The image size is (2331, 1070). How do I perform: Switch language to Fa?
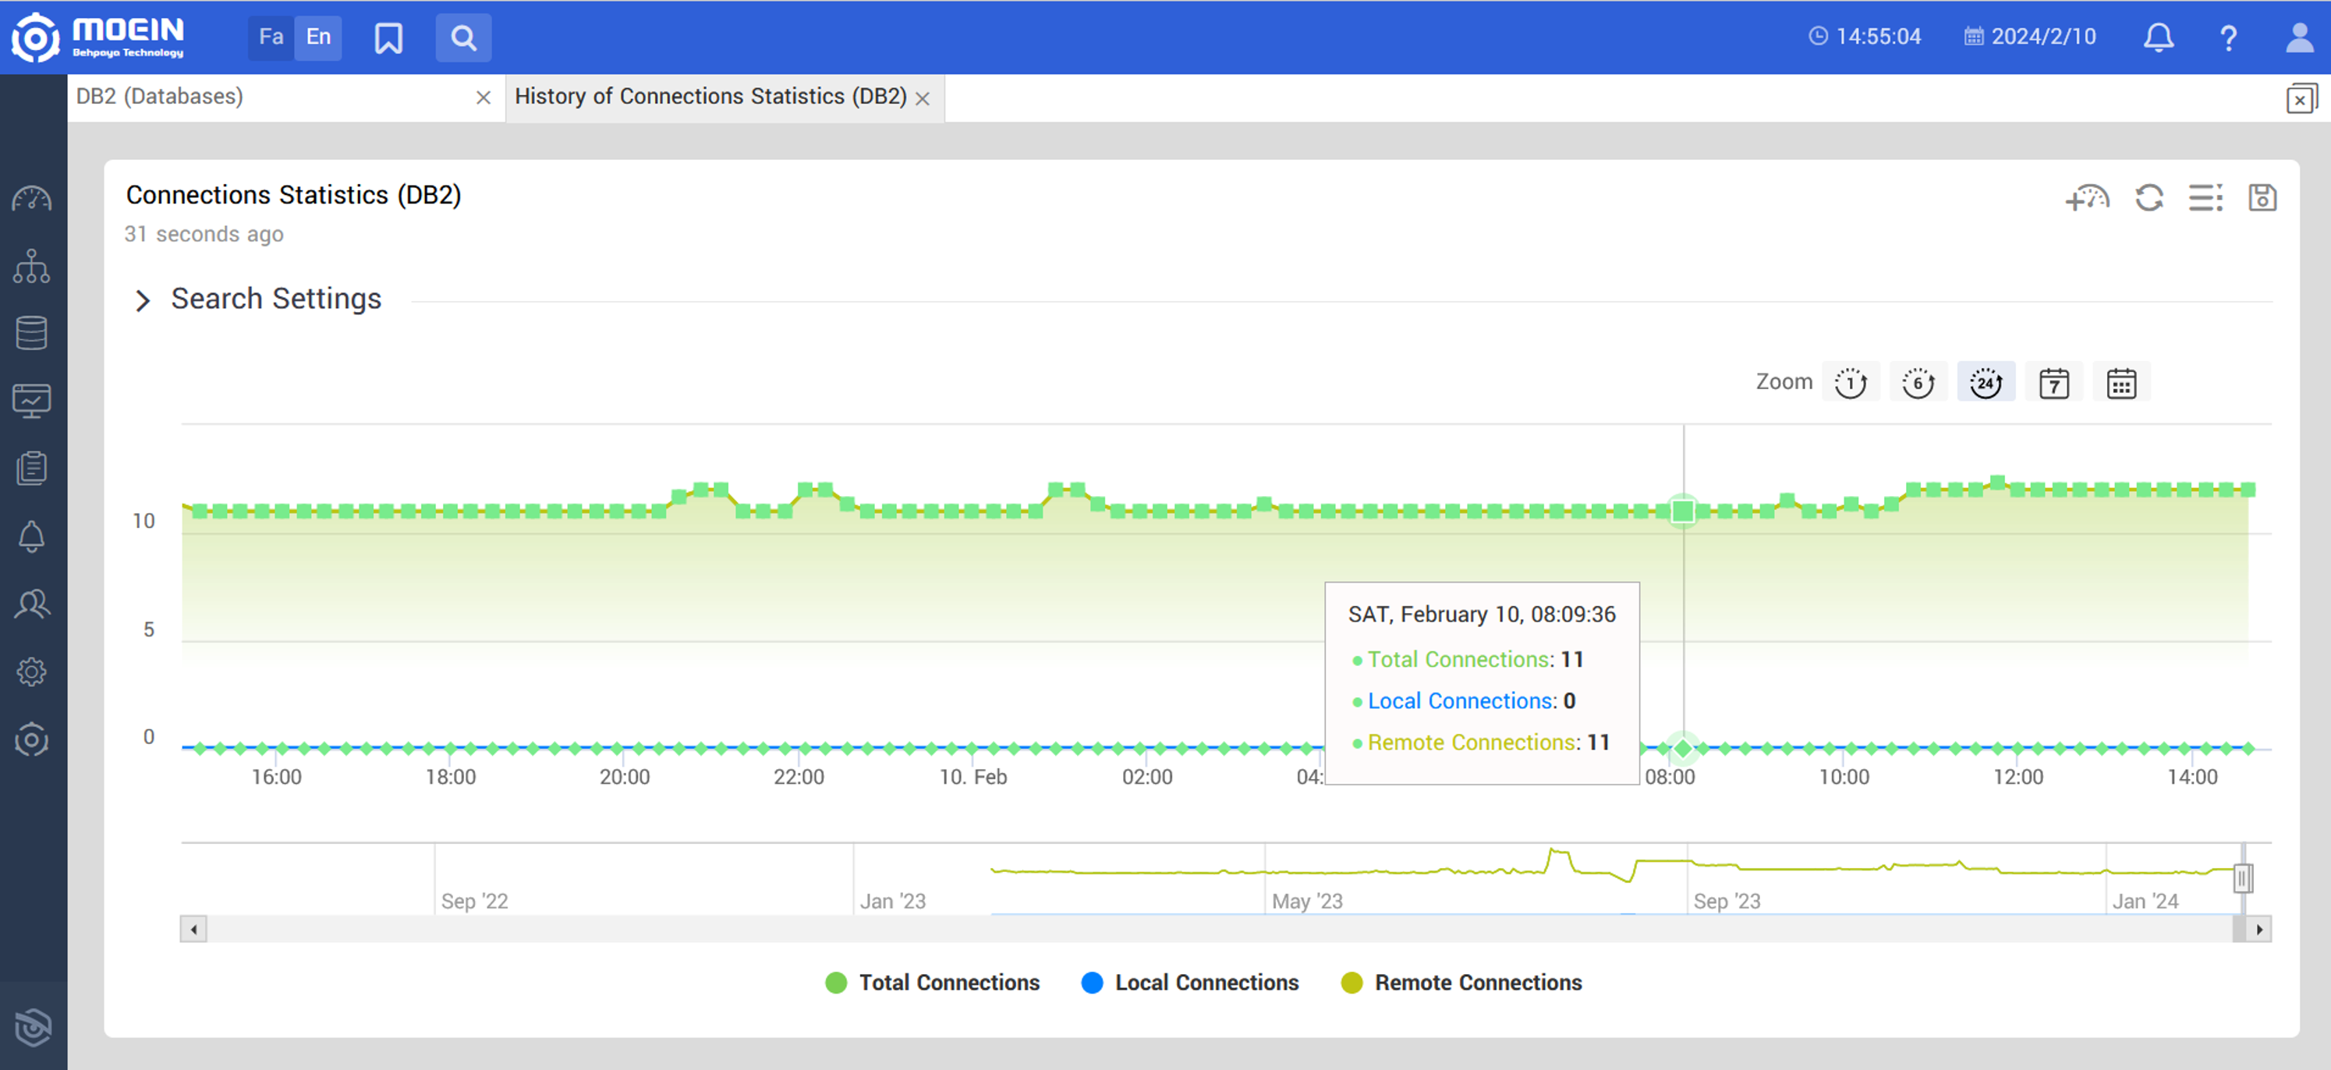pos(271,37)
